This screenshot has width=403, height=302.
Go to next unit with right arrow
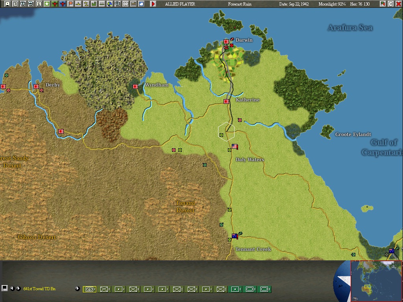click(x=18, y=288)
